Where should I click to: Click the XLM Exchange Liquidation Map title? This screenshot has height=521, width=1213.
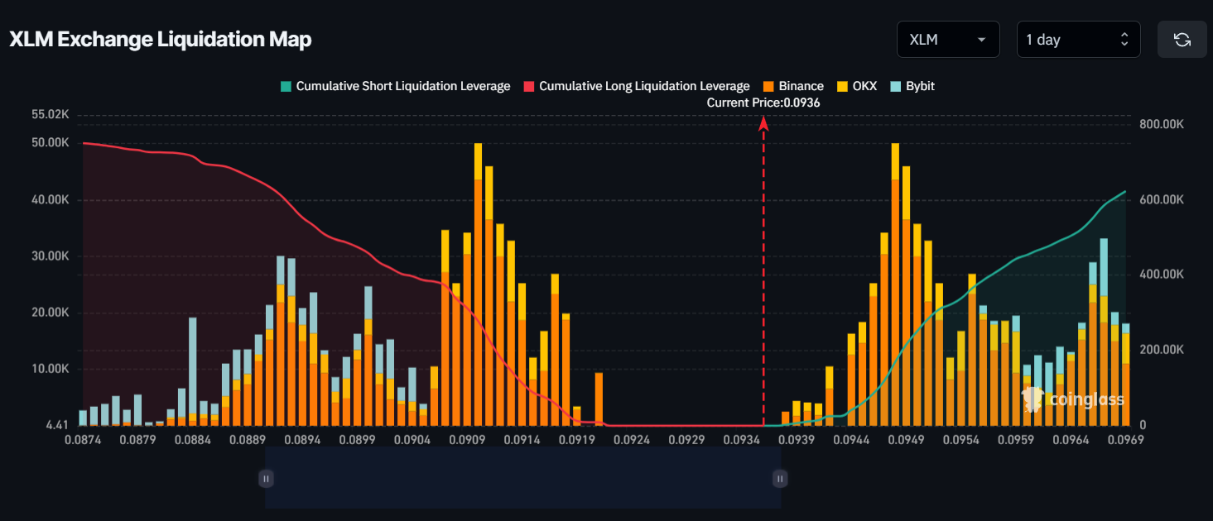tap(160, 40)
